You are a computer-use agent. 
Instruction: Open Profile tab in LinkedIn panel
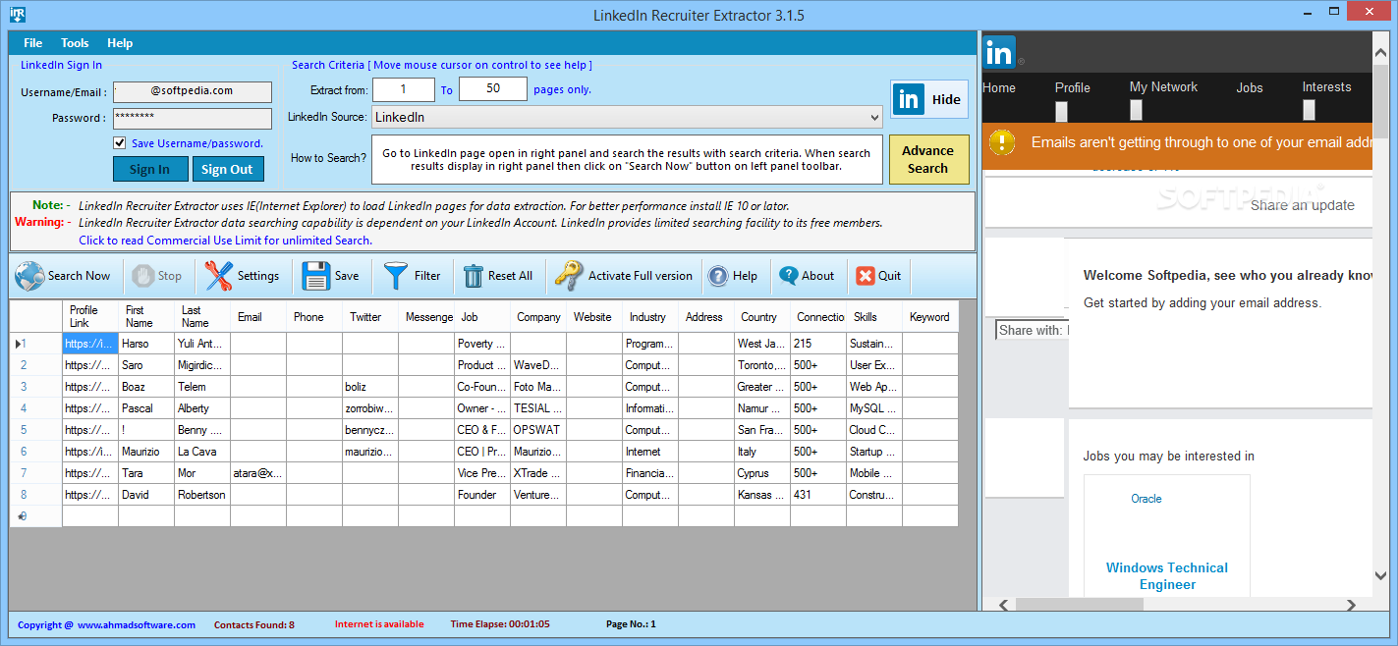(1073, 87)
